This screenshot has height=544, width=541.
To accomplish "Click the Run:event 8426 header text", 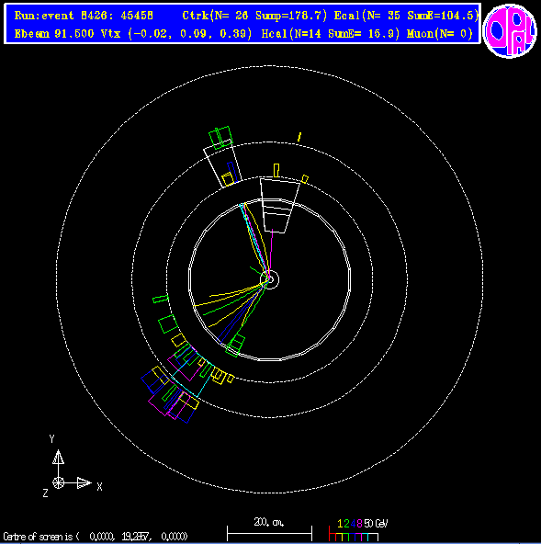I will pyautogui.click(x=84, y=16).
